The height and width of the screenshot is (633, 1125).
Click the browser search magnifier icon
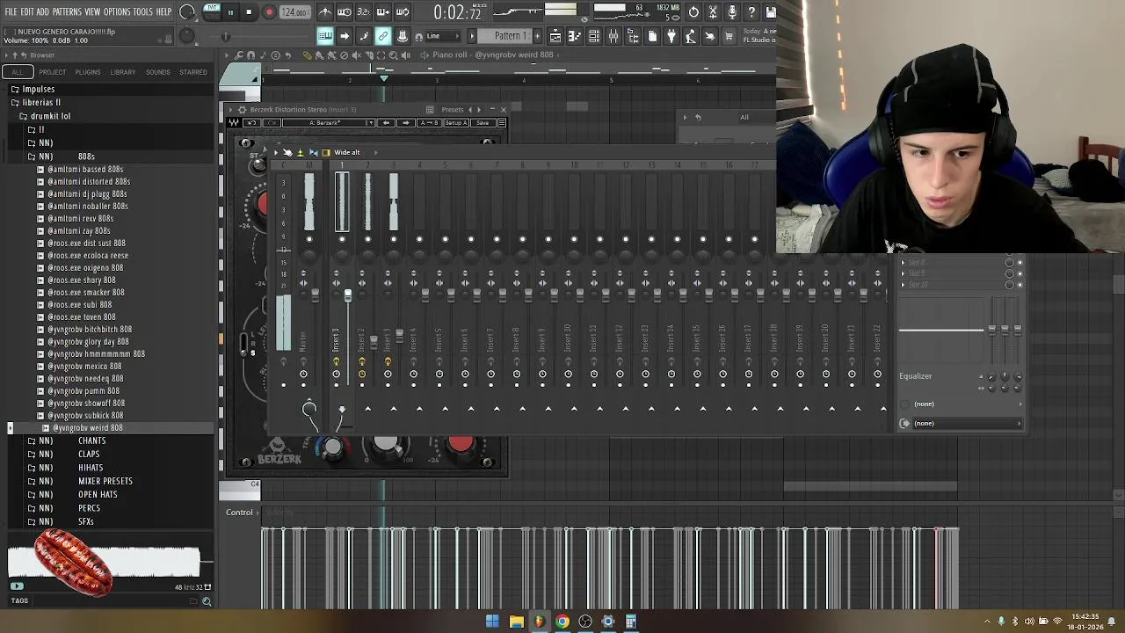point(207,601)
